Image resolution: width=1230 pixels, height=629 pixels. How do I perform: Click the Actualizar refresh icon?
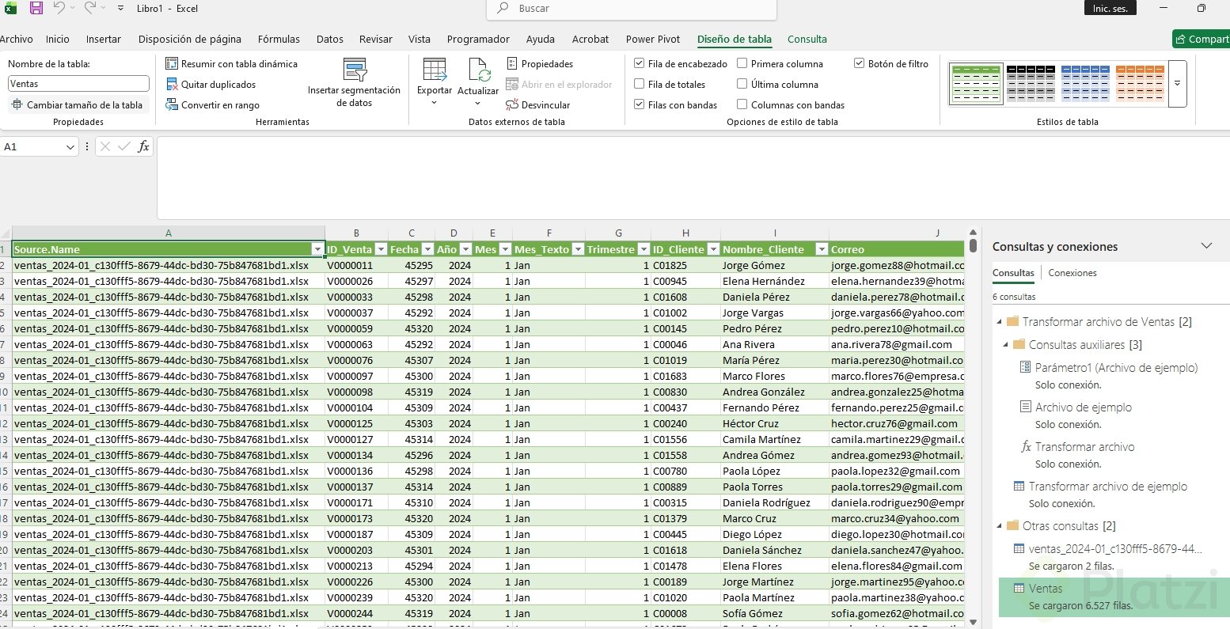coord(479,71)
